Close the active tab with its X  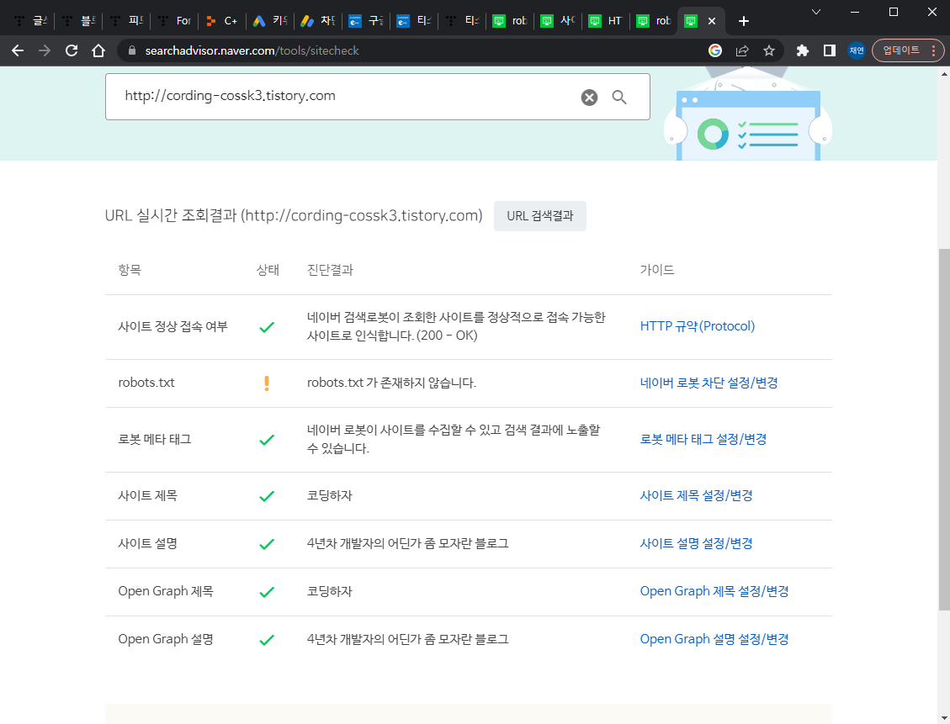tap(712, 21)
